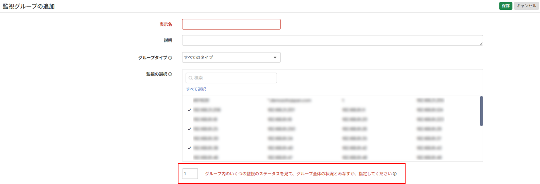Click into the 説明 description box
540x184 pixels.
tap(332, 40)
